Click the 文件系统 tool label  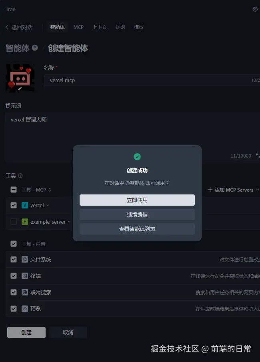[41, 259]
